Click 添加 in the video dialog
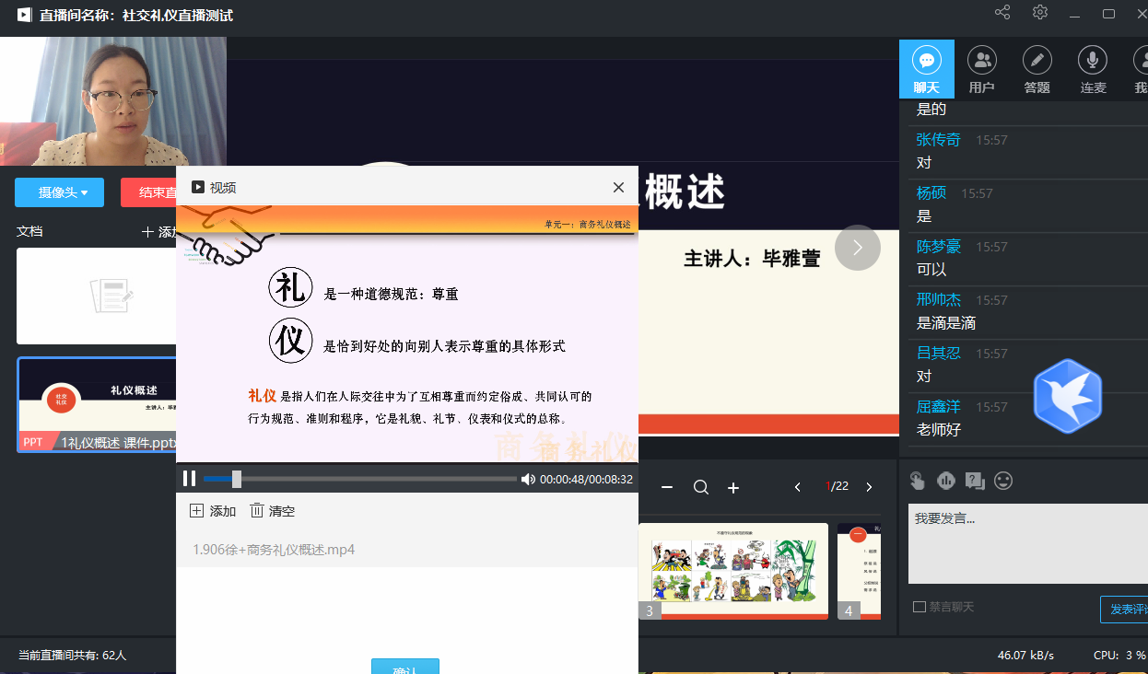 (213, 511)
